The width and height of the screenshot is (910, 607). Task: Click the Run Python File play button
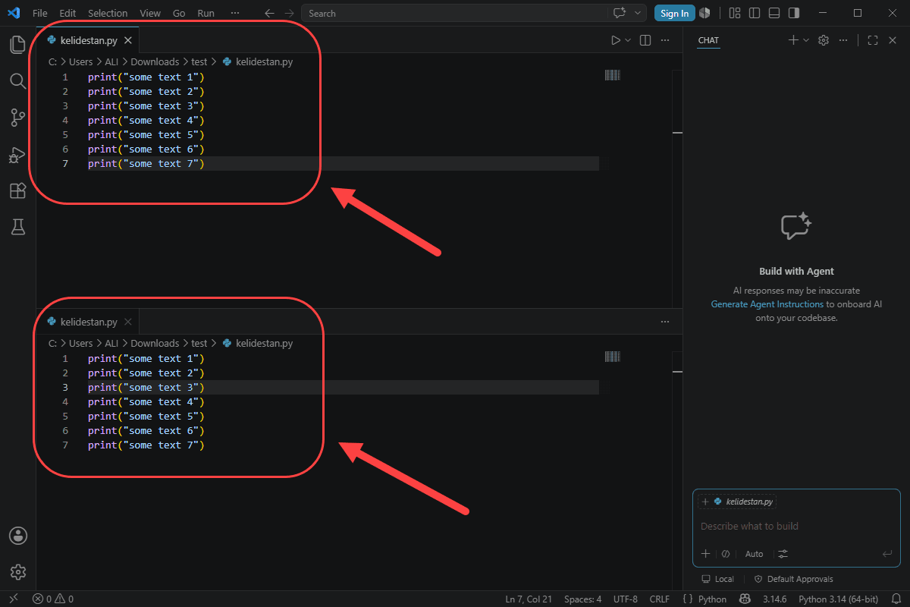point(616,40)
